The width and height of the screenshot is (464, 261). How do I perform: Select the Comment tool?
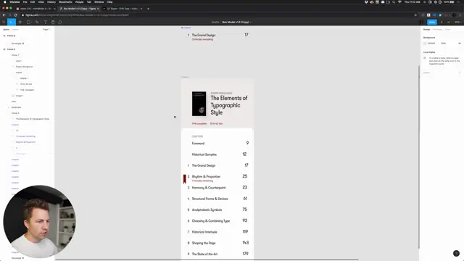coord(60,22)
